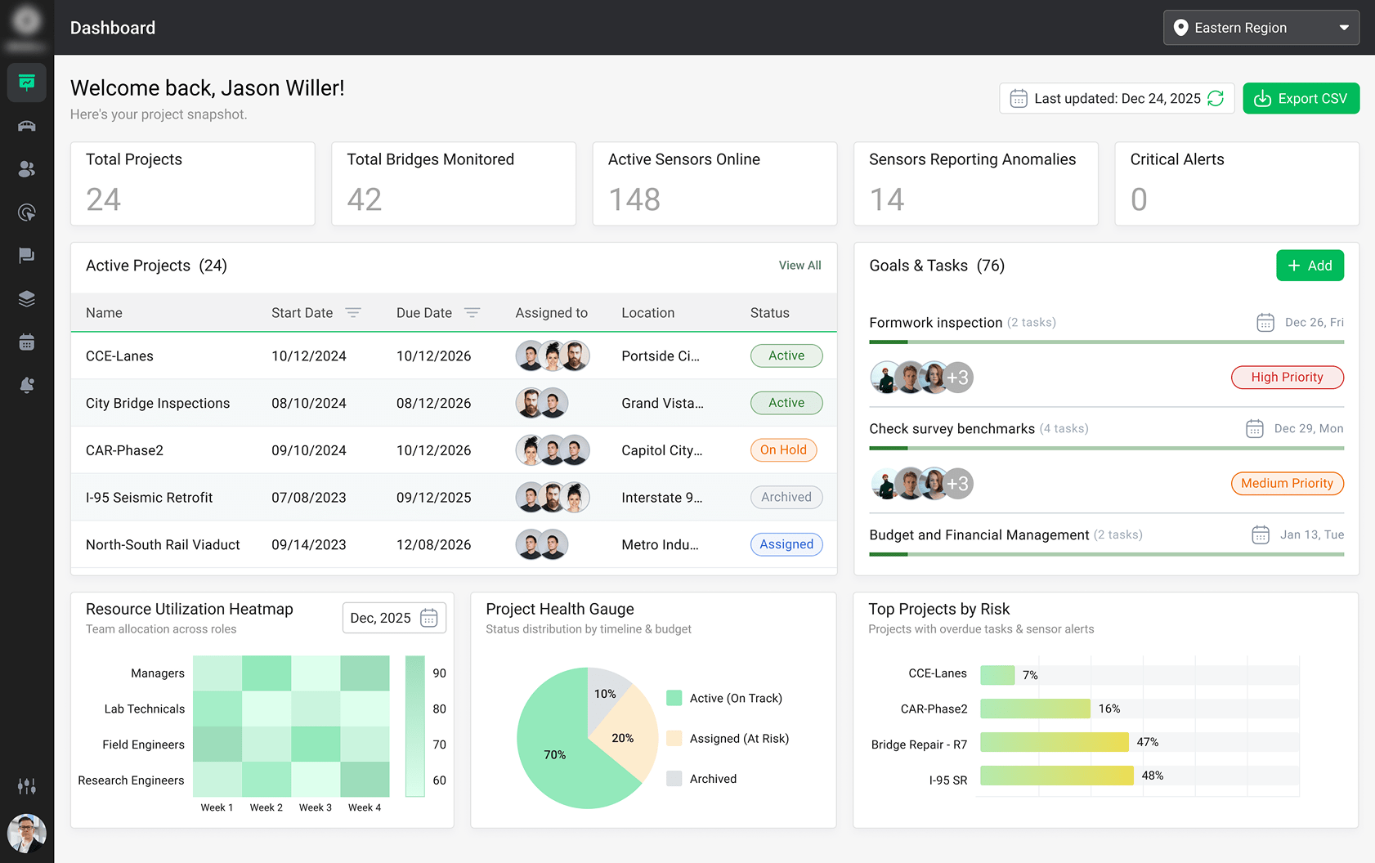Open the team members sidebar icon
Image resolution: width=1375 pixels, height=863 pixels.
tap(26, 169)
